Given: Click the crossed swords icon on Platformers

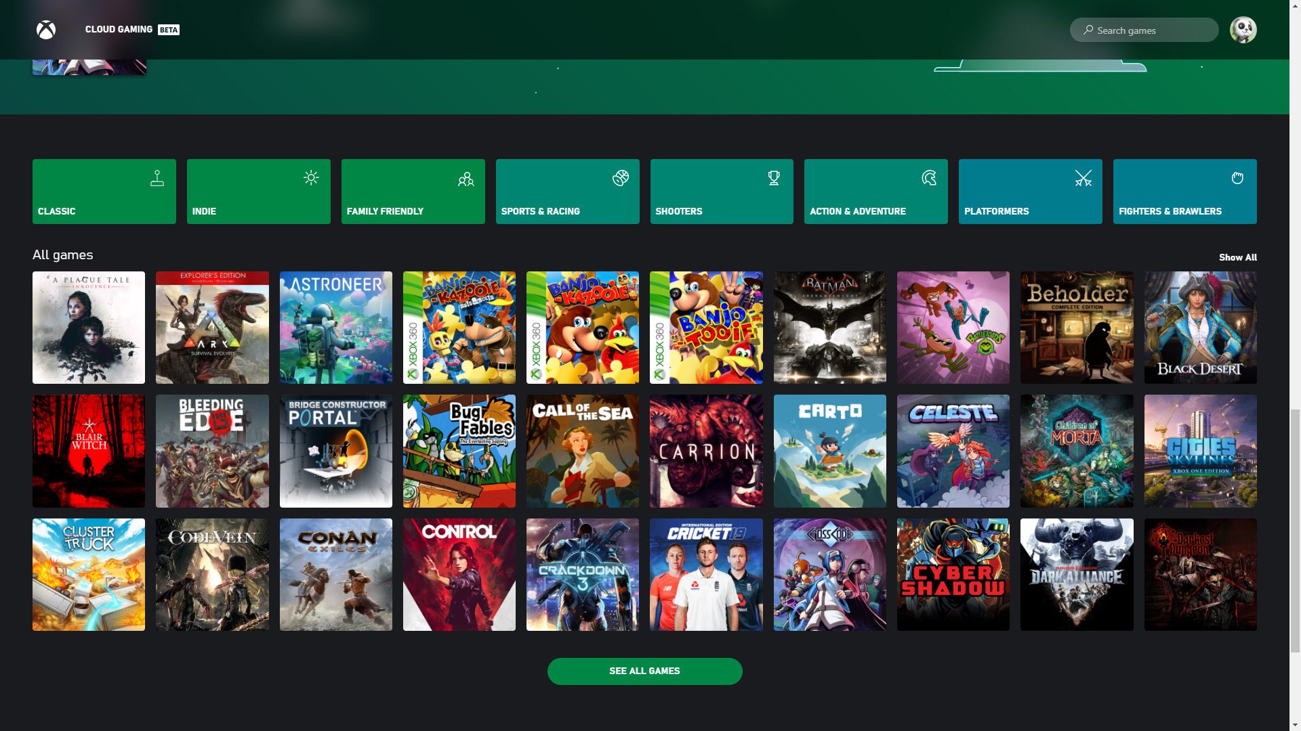Looking at the screenshot, I should pyautogui.click(x=1083, y=179).
